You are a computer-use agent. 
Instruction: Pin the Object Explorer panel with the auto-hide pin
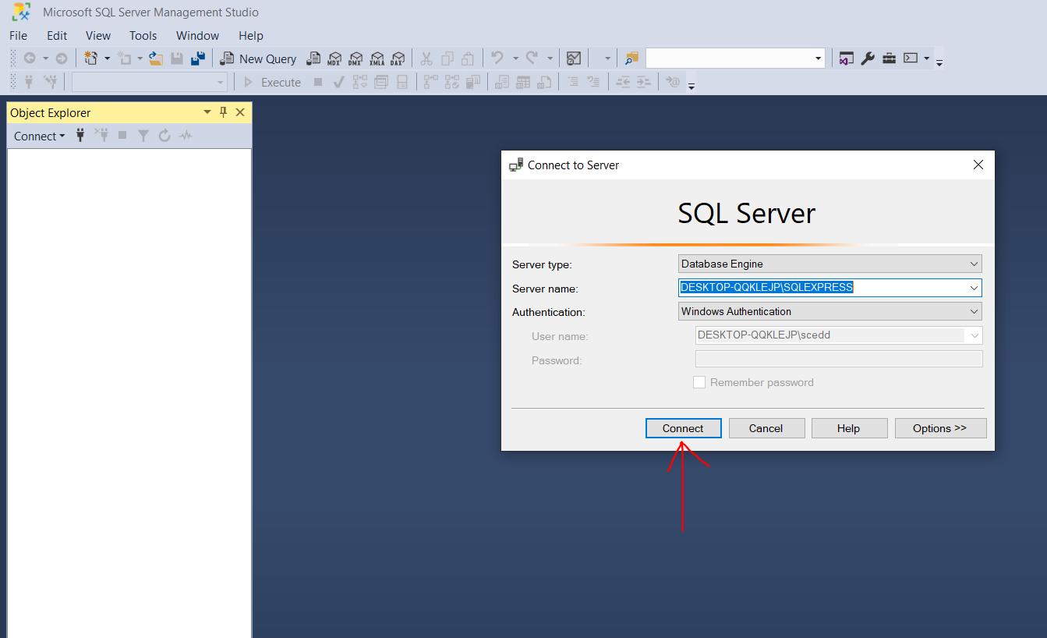tap(223, 112)
